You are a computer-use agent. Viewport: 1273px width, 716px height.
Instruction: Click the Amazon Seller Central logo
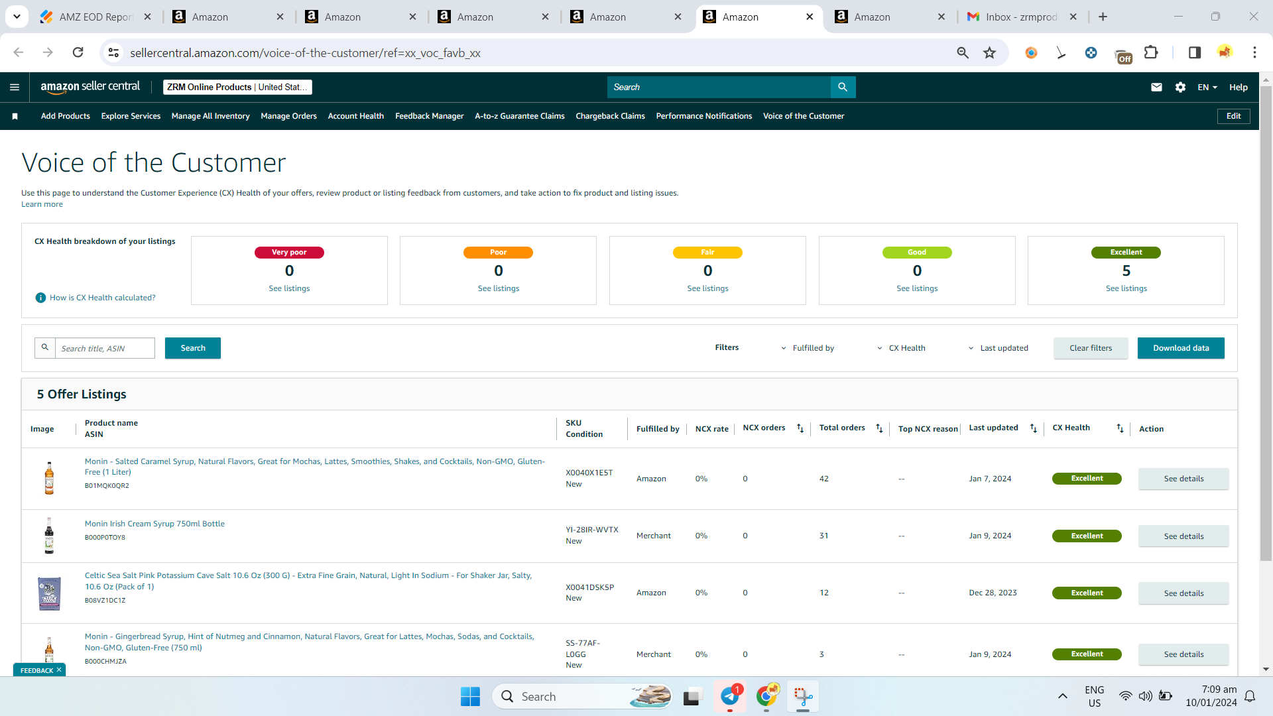pos(90,87)
